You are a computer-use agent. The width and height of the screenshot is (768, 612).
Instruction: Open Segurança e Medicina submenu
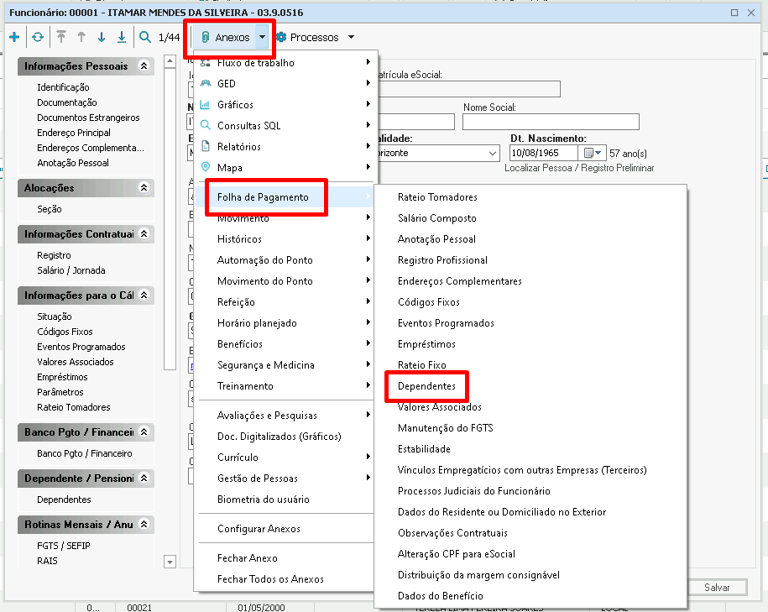pyautogui.click(x=285, y=365)
